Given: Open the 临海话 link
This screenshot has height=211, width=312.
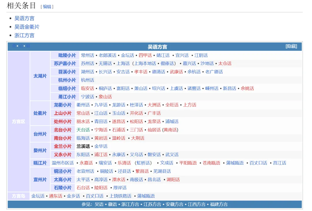Looking at the screenshot, I should click(x=83, y=138).
